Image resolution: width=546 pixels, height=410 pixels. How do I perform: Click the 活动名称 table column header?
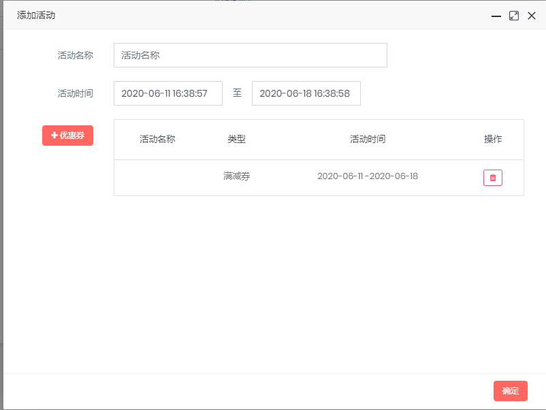click(157, 139)
